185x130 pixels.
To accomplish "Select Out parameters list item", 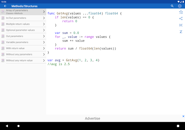I will [23, 36].
